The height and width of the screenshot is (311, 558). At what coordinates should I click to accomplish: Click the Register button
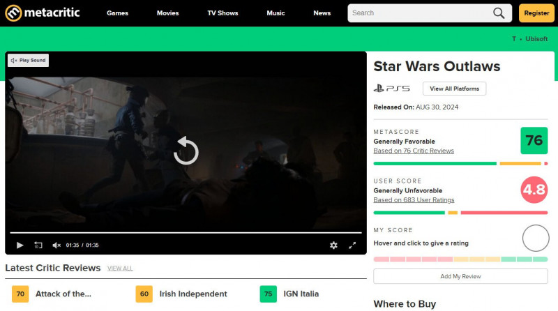click(536, 13)
